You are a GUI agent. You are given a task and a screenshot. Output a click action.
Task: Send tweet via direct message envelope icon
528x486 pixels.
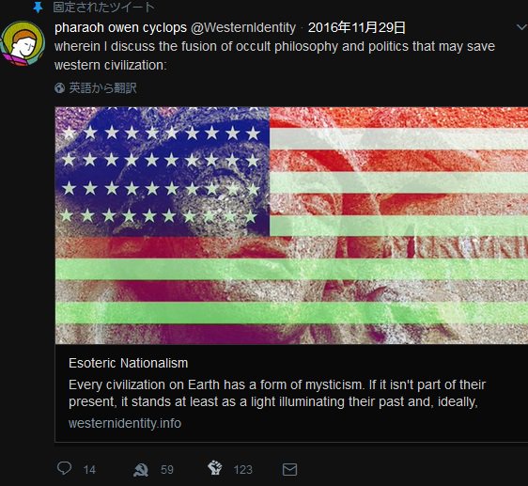pyautogui.click(x=289, y=469)
